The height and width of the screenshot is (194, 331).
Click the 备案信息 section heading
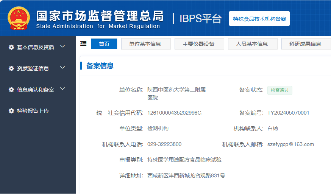point(100,66)
